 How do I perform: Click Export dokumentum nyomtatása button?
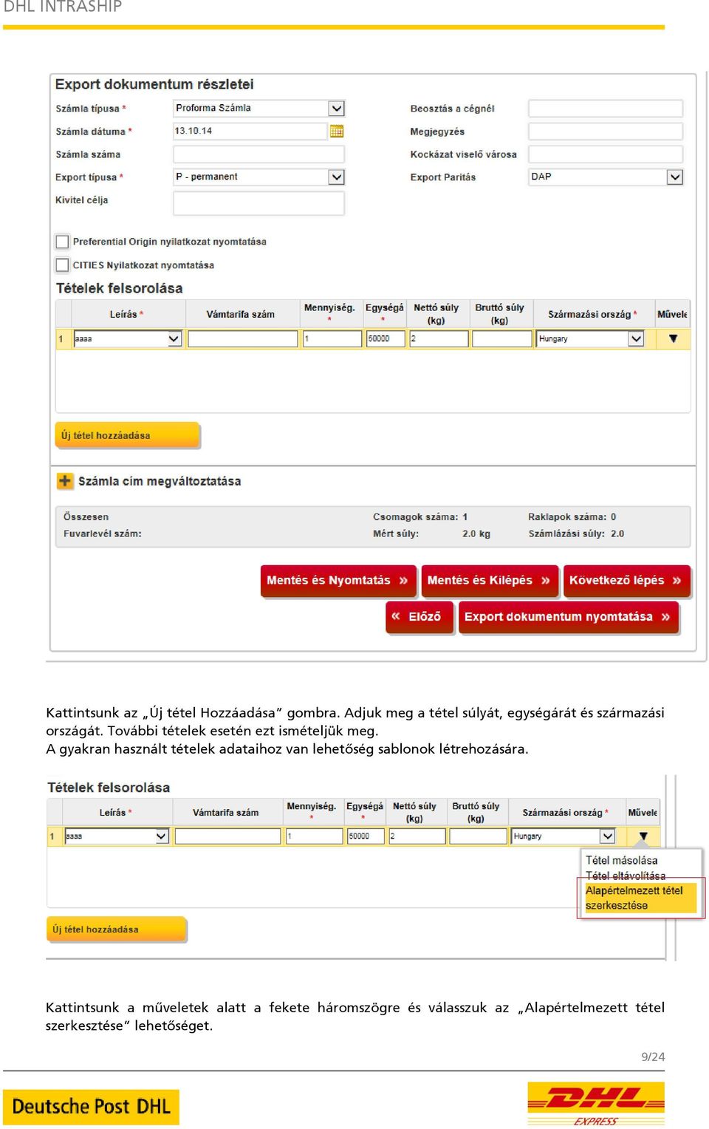click(568, 617)
